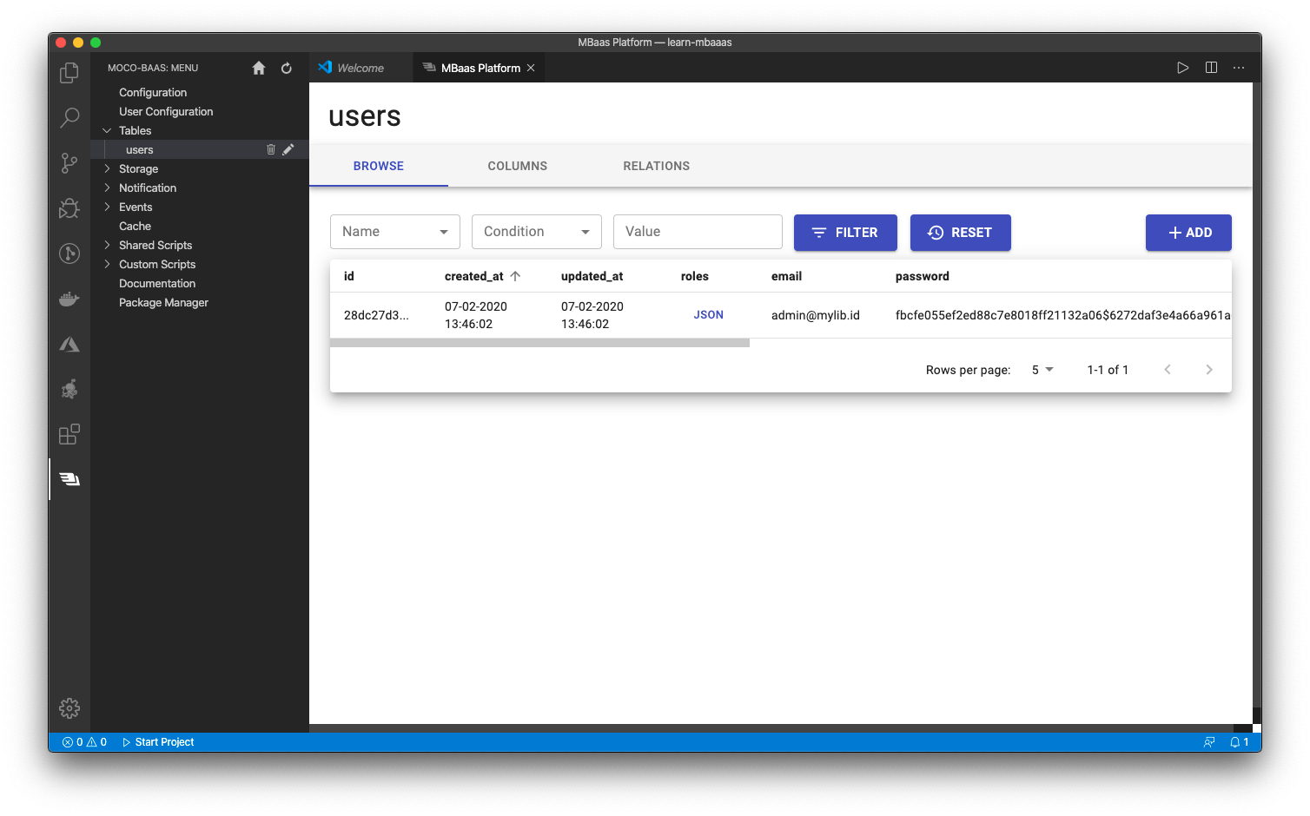Screen dimensions: 1310x816
Task: Open the Condition dropdown
Action: click(x=537, y=232)
